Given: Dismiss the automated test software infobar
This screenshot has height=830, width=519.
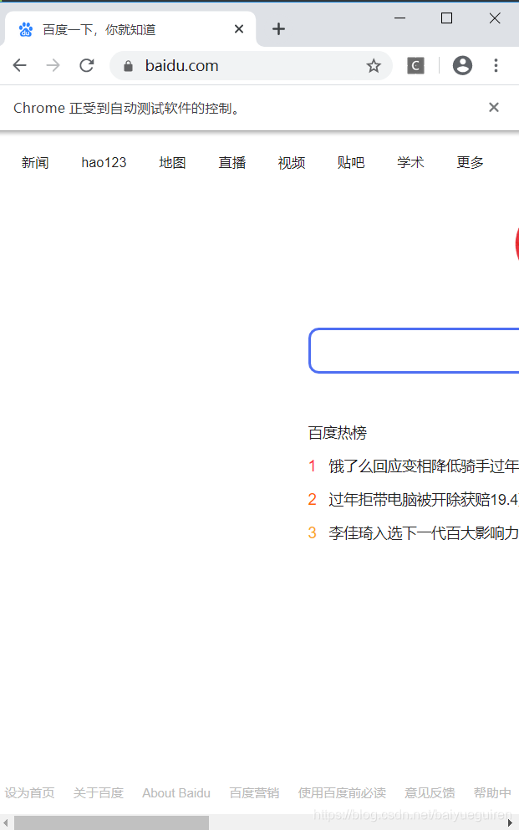Looking at the screenshot, I should pos(494,108).
